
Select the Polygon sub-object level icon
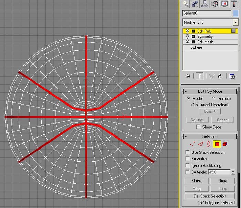tap(217, 144)
